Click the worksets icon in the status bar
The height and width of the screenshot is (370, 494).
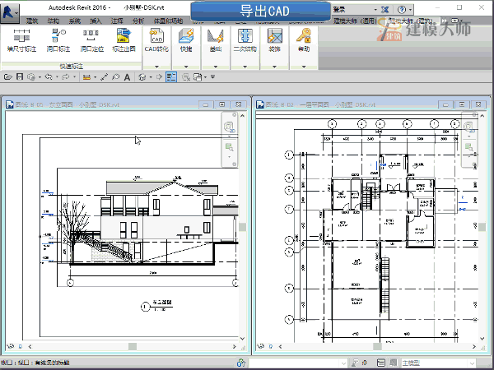pos(241,363)
